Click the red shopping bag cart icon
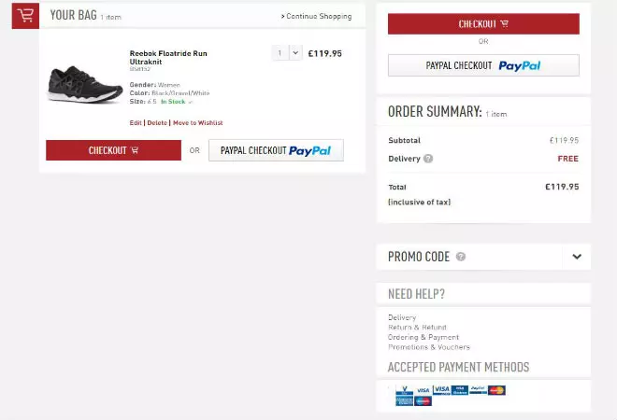The height and width of the screenshot is (420, 617). [25, 16]
